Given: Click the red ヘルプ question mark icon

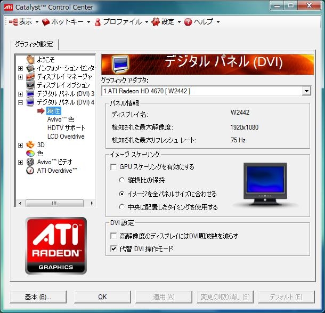Looking at the screenshot, I should tap(188, 22).
